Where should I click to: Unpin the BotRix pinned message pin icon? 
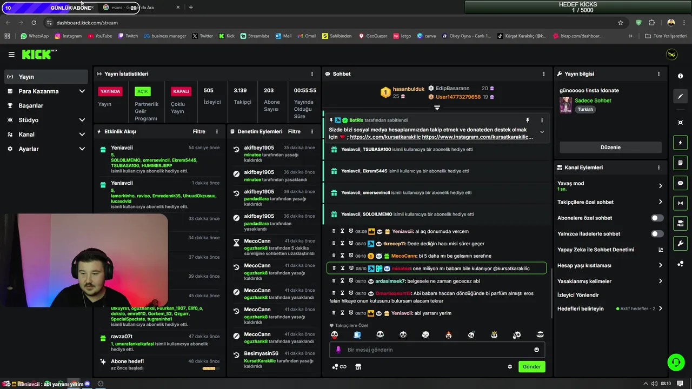point(527,120)
